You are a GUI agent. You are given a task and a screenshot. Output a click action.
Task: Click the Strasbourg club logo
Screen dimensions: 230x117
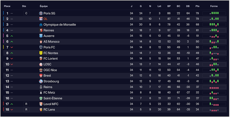coord(41,81)
